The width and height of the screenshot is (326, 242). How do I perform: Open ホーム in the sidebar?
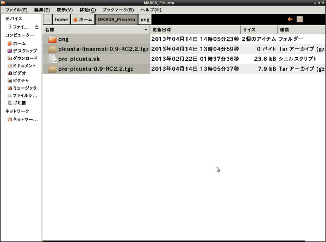17,44
